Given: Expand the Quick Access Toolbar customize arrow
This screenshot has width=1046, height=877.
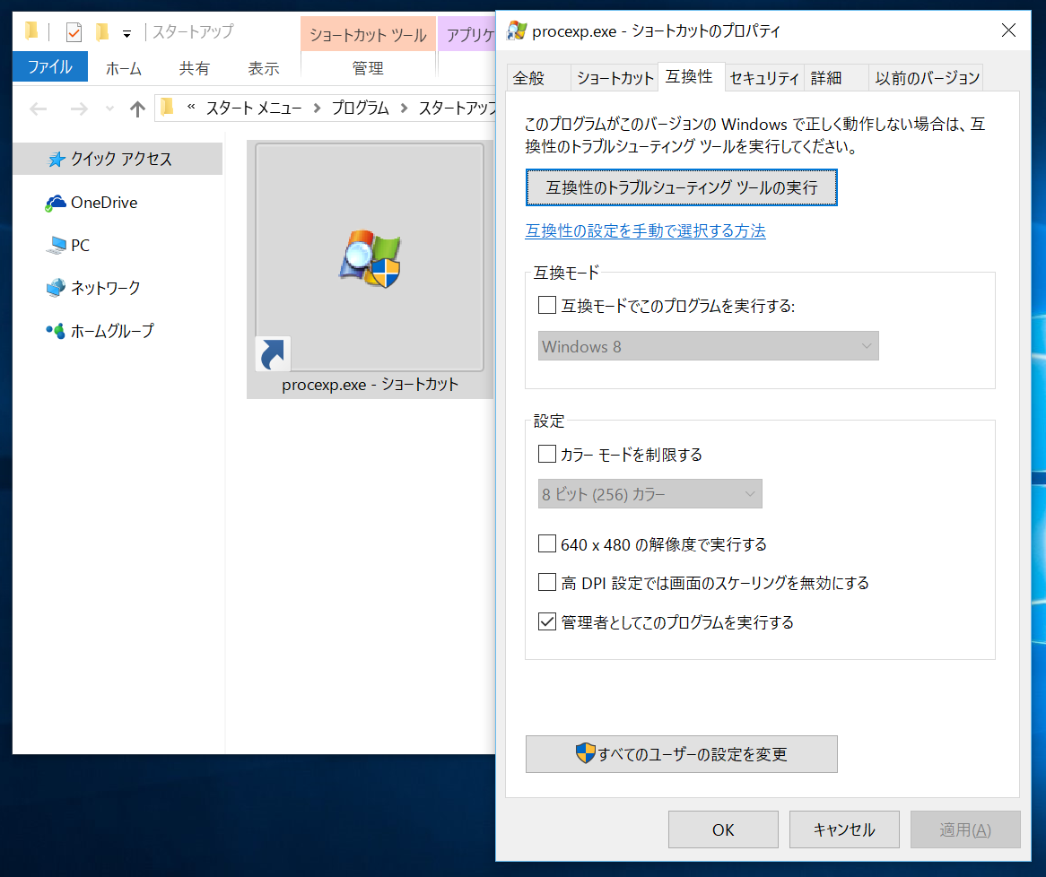Looking at the screenshot, I should pyautogui.click(x=127, y=31).
